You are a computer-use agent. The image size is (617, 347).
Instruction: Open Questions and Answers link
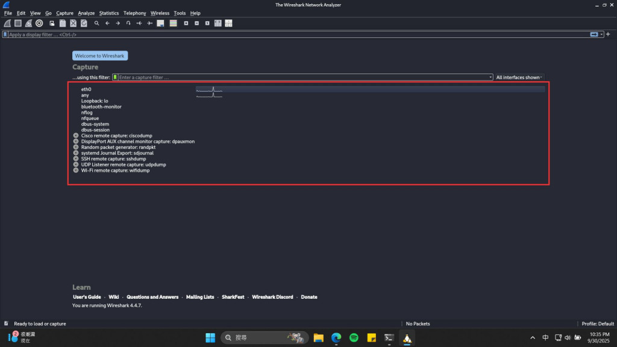point(152,297)
